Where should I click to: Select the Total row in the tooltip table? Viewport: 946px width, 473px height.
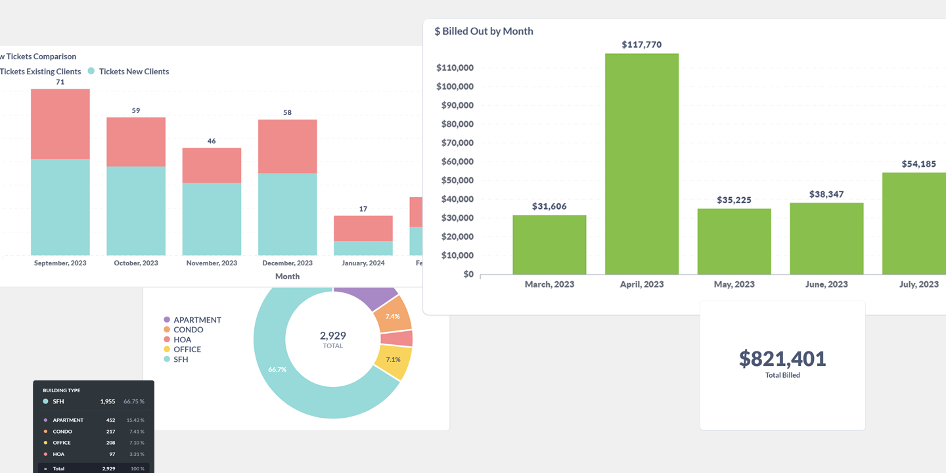93,468
